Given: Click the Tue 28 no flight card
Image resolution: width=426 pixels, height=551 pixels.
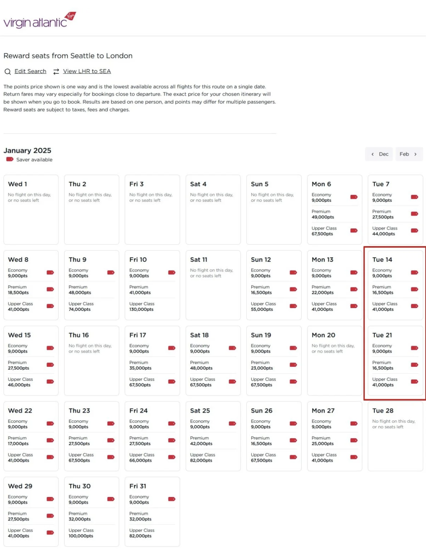Looking at the screenshot, I should (395, 436).
